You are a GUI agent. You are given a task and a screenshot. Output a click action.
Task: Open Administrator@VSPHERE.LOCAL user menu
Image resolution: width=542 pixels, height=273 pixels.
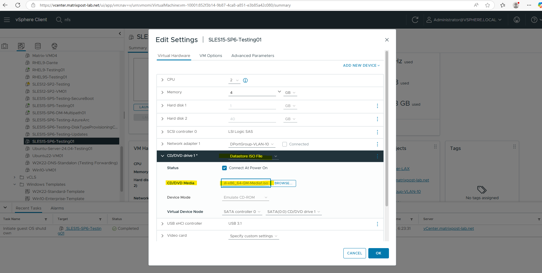tap(464, 20)
